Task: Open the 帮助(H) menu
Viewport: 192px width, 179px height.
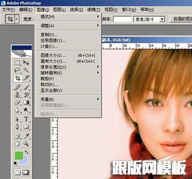Action: tap(147, 10)
